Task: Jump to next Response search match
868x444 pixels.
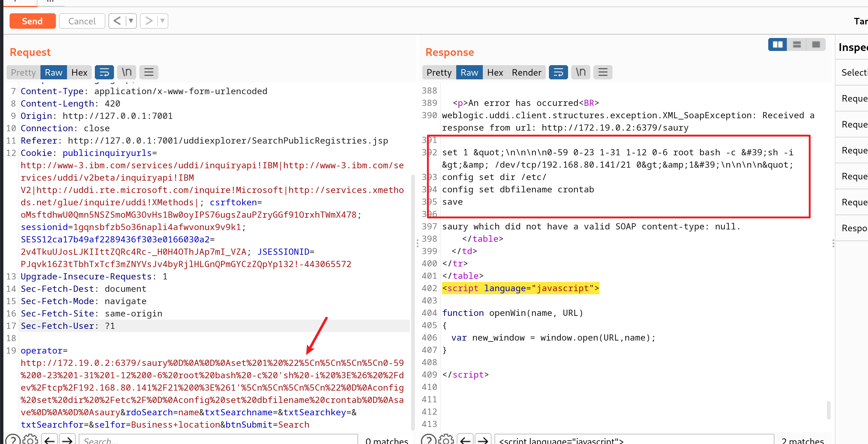Action: tap(483, 440)
